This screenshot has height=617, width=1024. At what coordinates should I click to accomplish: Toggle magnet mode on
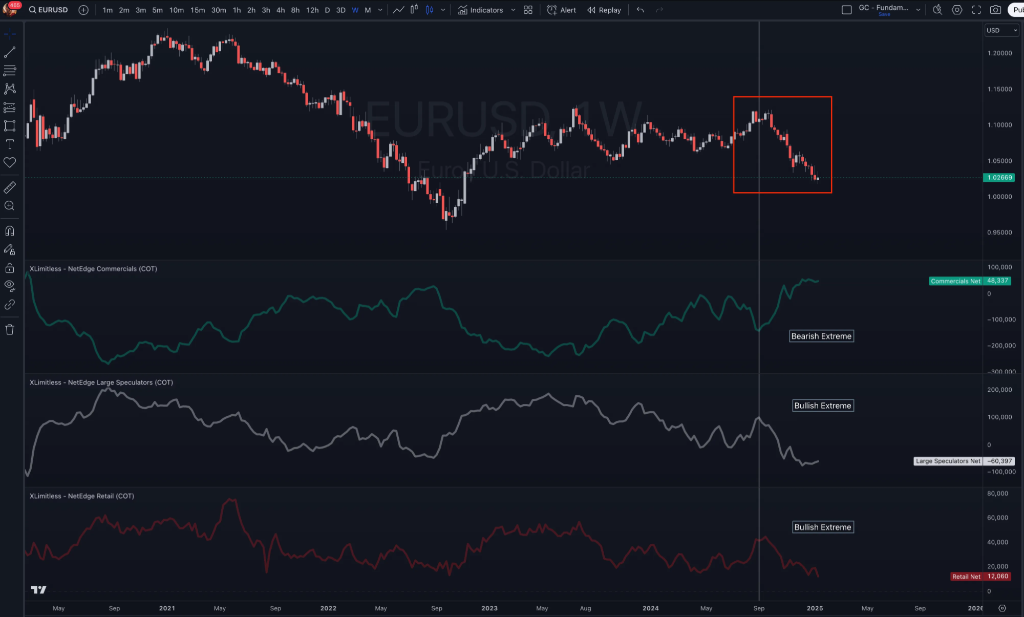(x=10, y=231)
